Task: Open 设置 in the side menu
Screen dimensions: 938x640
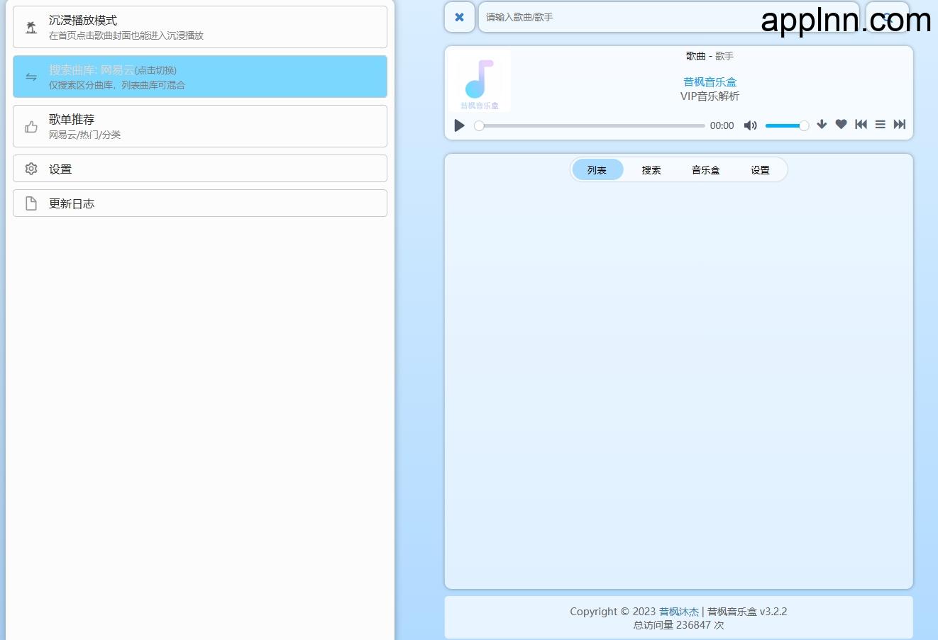Action: [200, 169]
